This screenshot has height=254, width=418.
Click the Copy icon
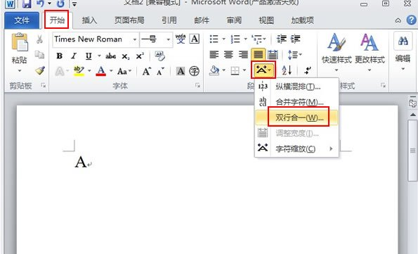[x=39, y=55]
